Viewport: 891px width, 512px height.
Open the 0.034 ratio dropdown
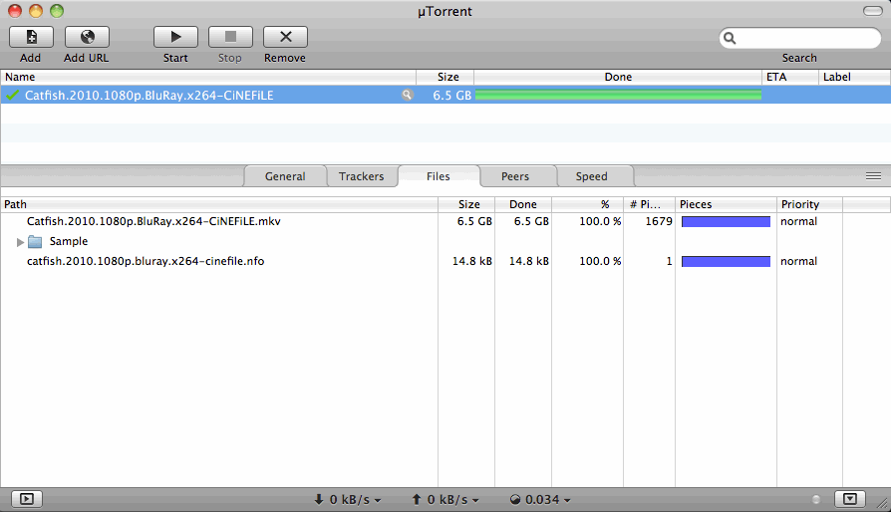pos(540,499)
